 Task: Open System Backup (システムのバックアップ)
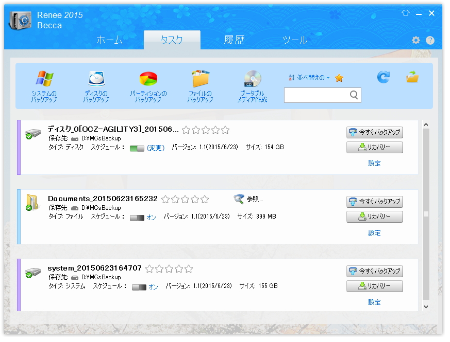(44, 86)
